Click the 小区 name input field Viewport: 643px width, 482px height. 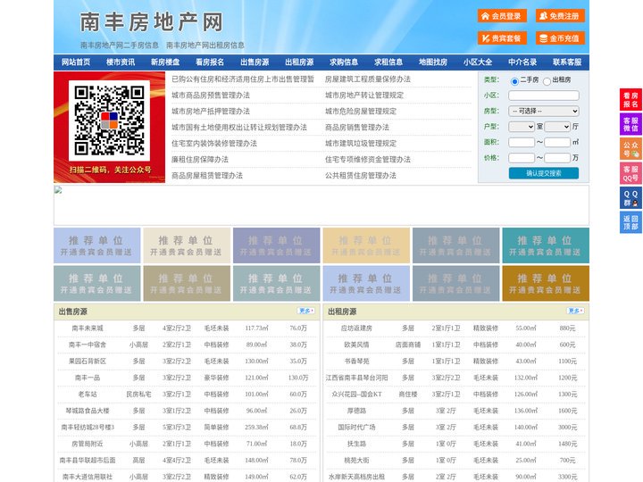point(544,96)
